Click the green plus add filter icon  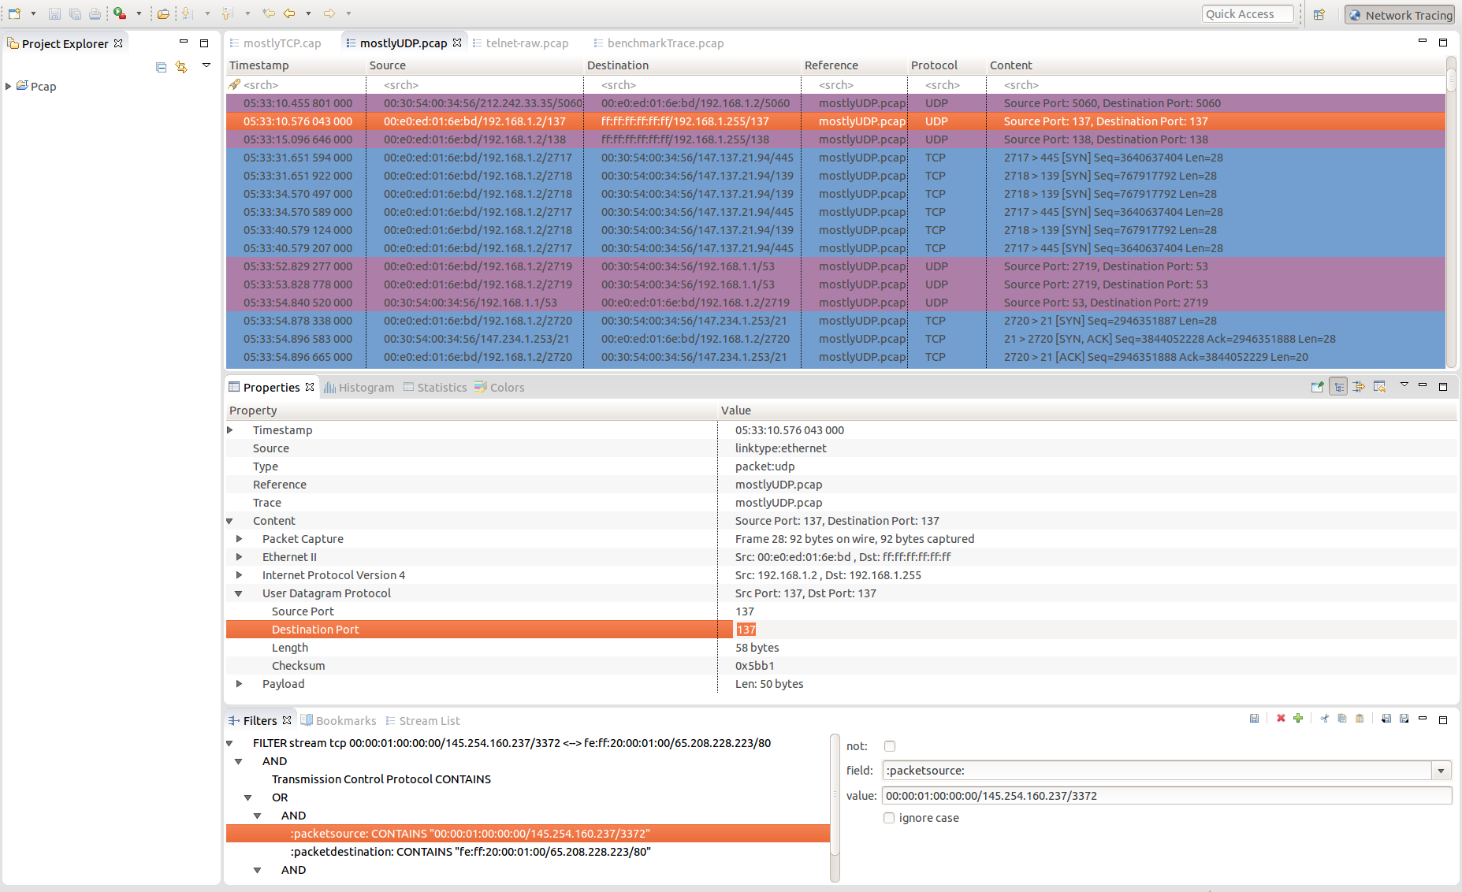pos(1298,718)
